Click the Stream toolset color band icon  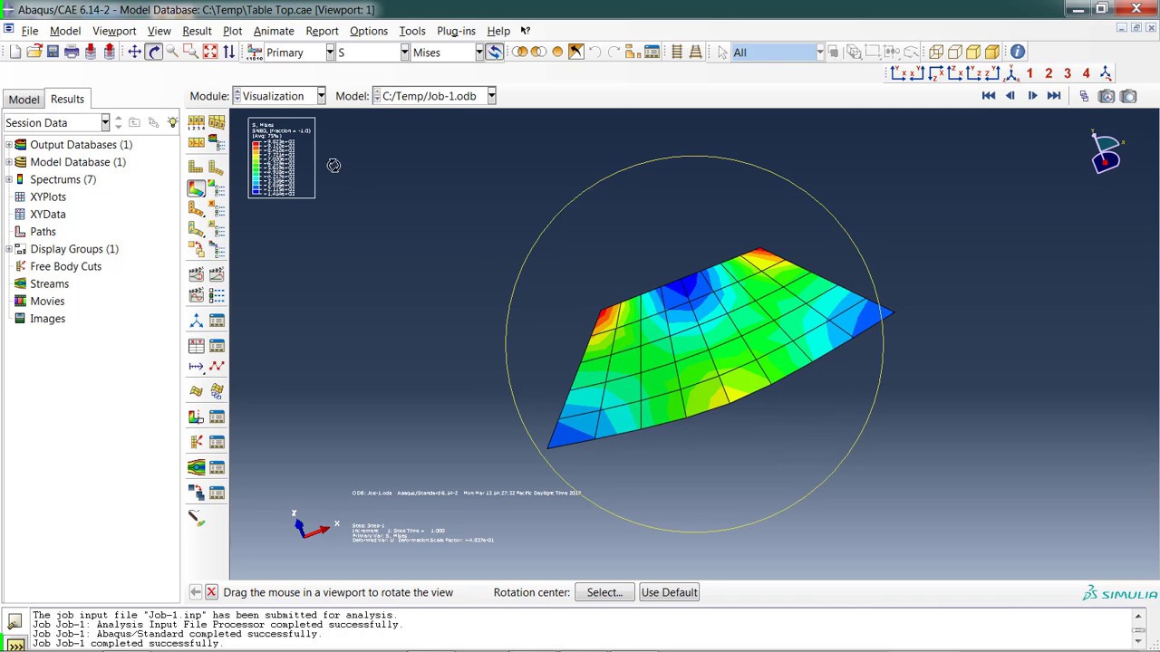[196, 467]
